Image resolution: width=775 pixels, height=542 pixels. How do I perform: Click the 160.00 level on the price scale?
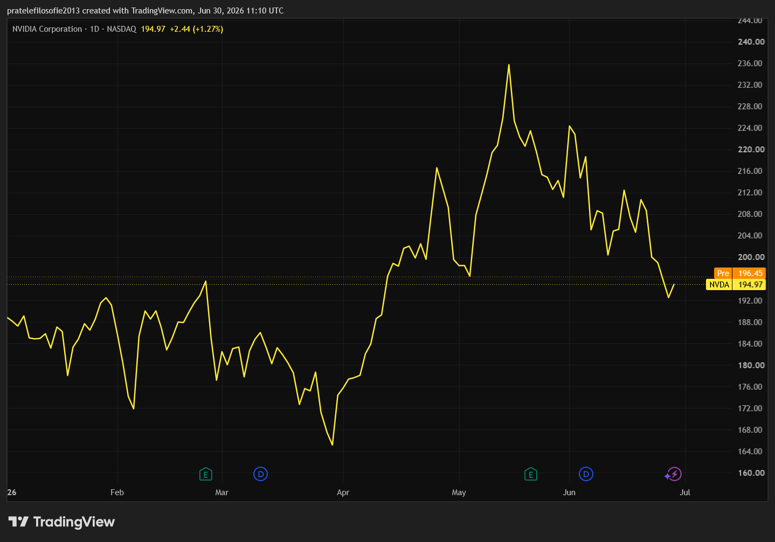click(751, 473)
